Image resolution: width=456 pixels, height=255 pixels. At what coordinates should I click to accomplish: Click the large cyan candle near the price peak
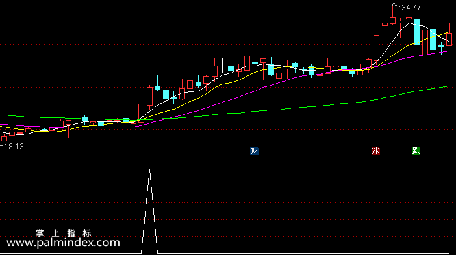[417, 32]
